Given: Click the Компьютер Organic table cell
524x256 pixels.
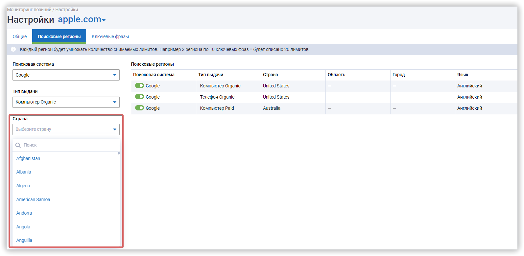Looking at the screenshot, I should (x=228, y=86).
